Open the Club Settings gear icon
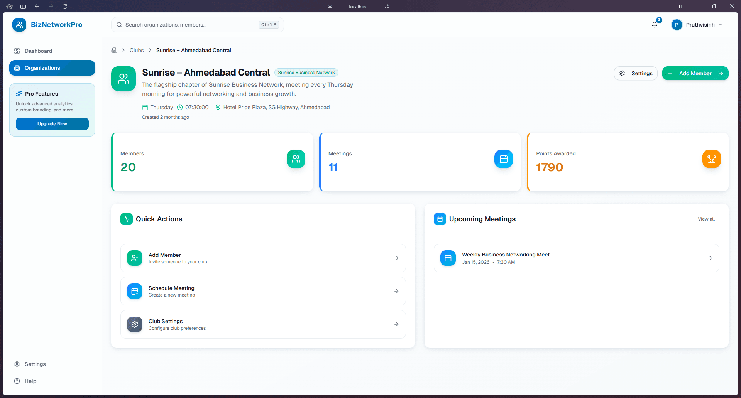This screenshot has height=398, width=741. (x=134, y=324)
